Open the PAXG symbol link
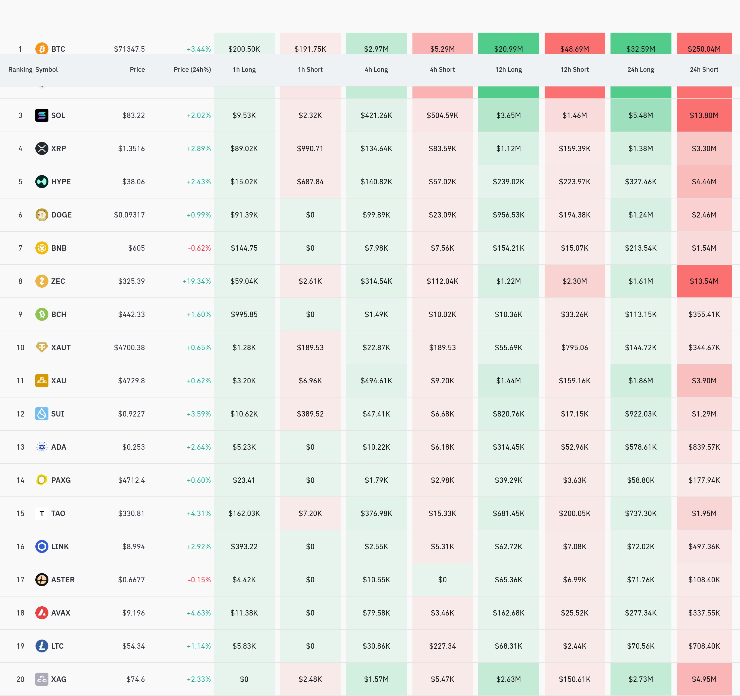The width and height of the screenshot is (740, 696). (61, 480)
